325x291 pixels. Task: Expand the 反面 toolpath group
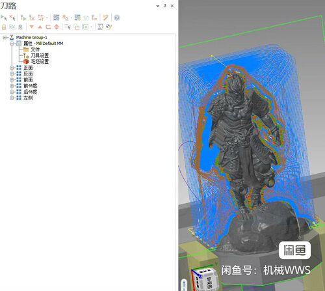click(12, 74)
